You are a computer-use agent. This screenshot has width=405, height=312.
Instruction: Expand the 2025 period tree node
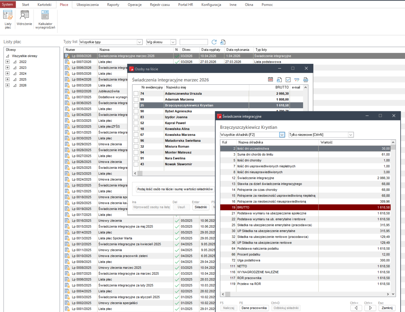(x=7, y=79)
